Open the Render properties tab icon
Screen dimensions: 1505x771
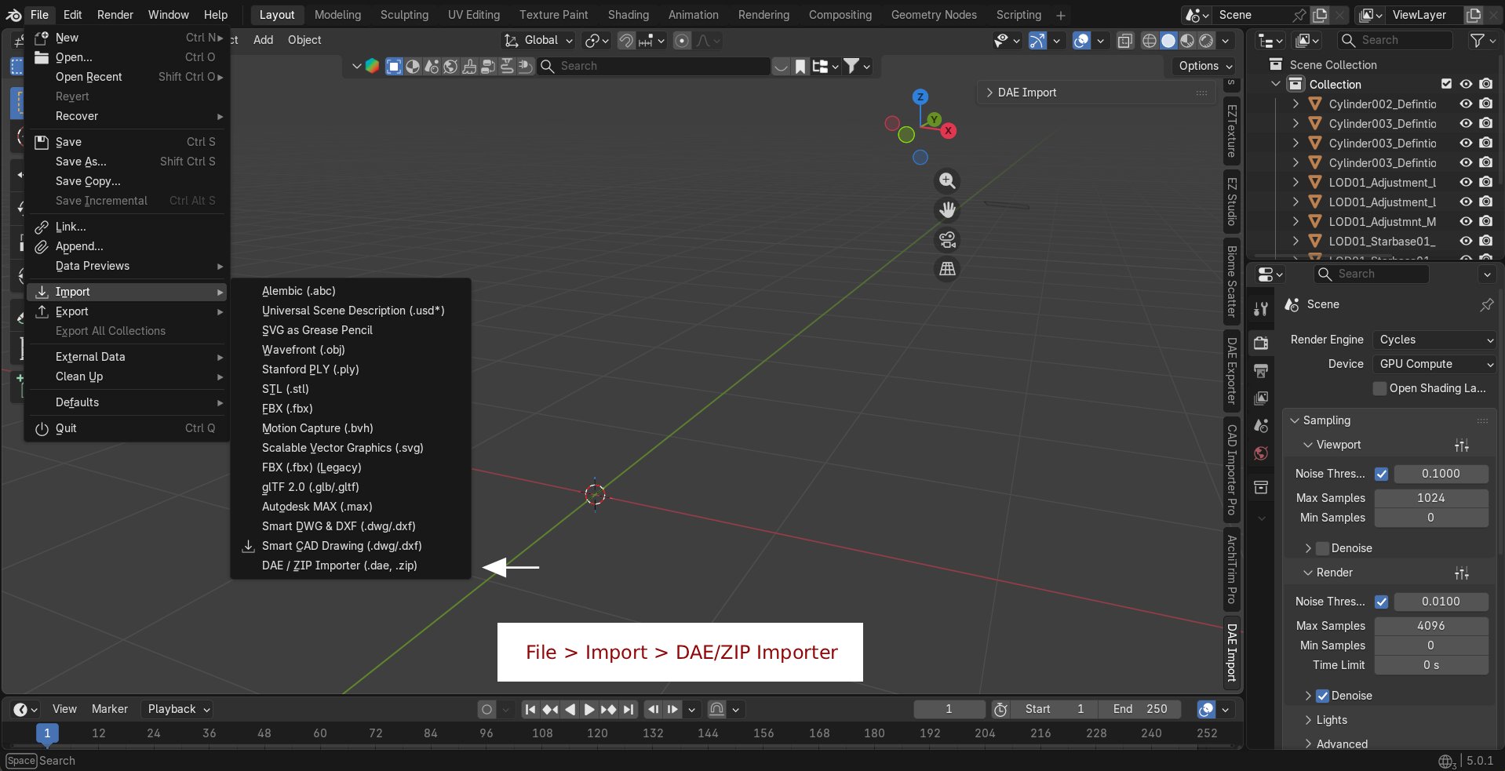click(x=1261, y=343)
